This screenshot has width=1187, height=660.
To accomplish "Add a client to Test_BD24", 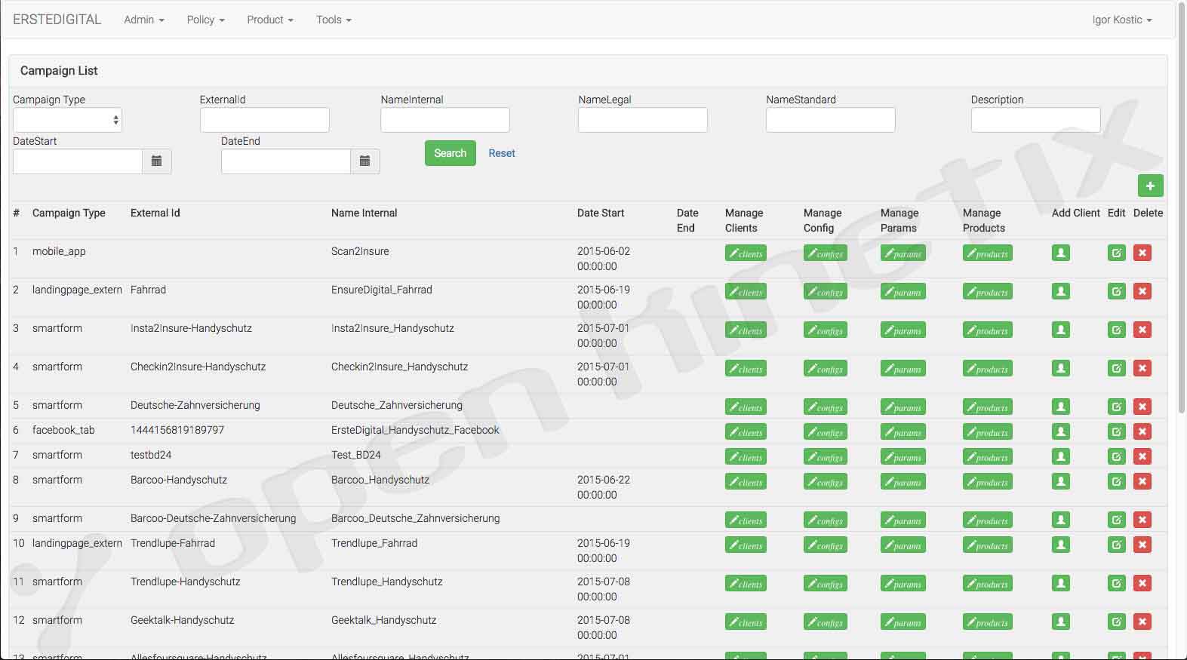I will pyautogui.click(x=1061, y=456).
